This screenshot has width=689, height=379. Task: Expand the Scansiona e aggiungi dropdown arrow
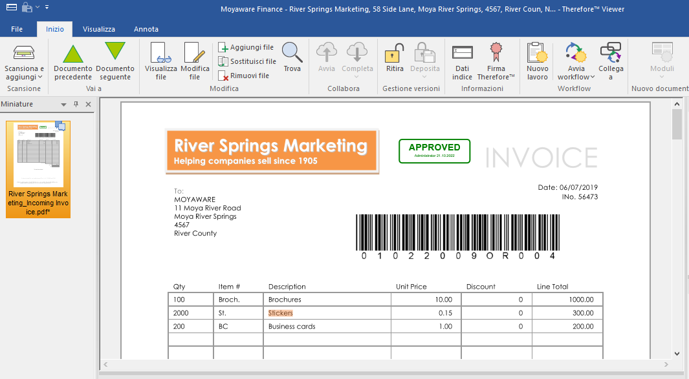(x=40, y=77)
